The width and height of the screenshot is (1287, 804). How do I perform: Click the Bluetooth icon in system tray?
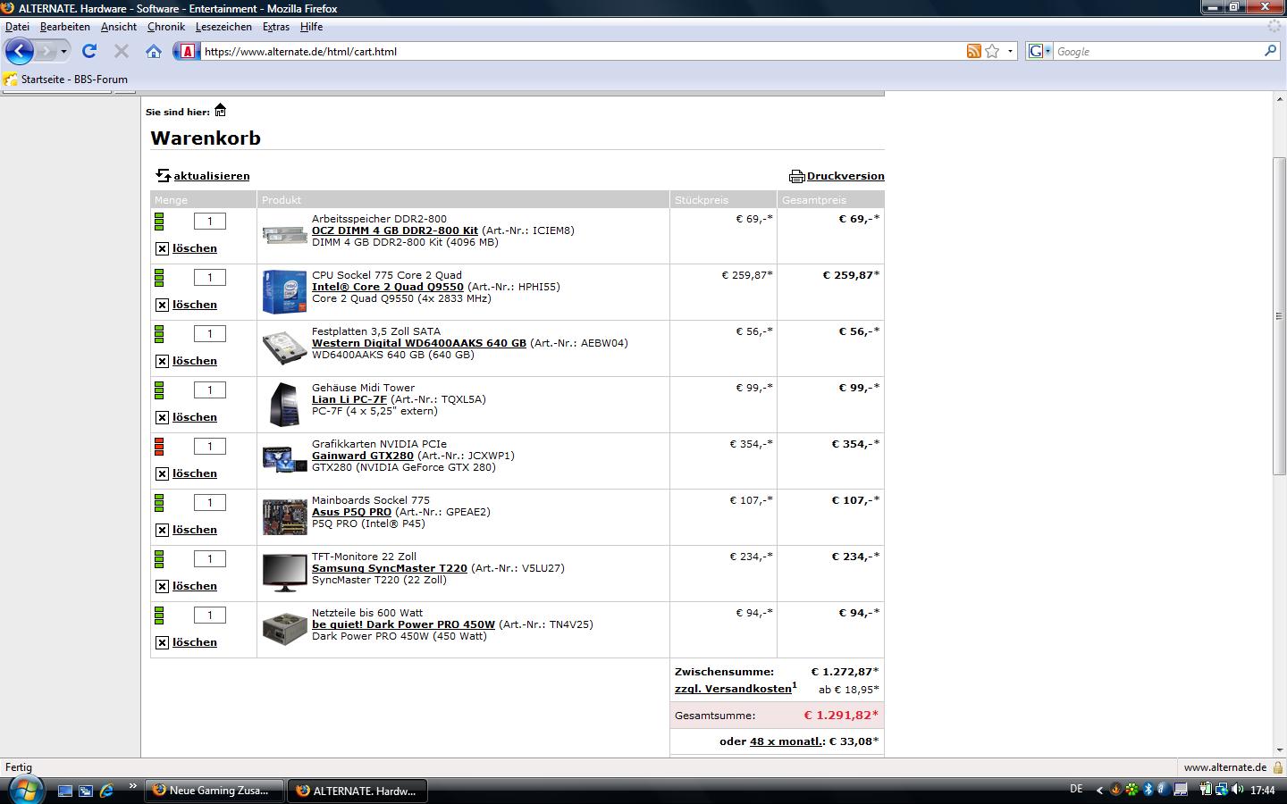[1148, 790]
